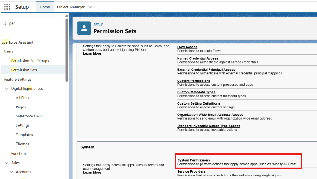This screenshot has height=179, width=317.
Task: Collapse the Sales section
Action: coord(6,162)
